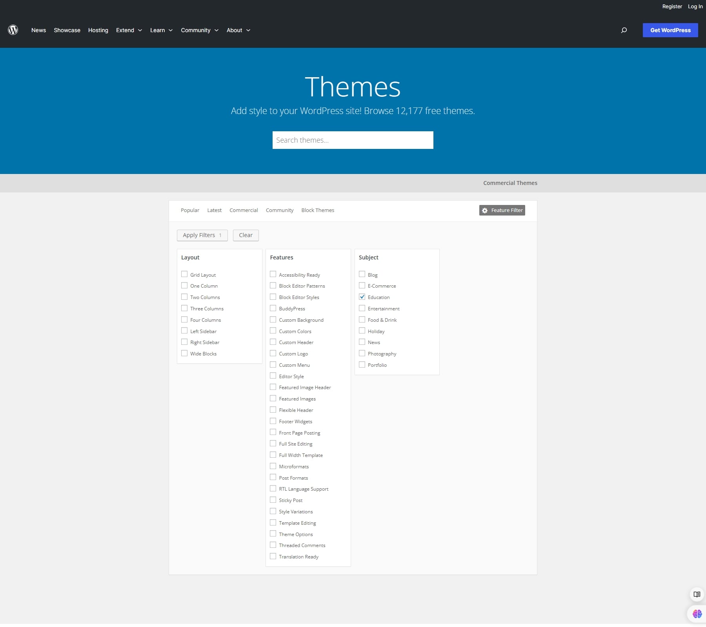Select the Latest themes tab
Viewport: 706px width, 627px height.
coord(214,210)
